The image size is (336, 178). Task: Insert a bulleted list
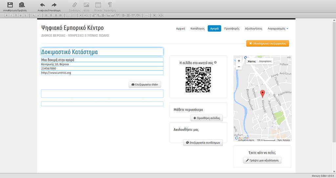click(x=68, y=15)
